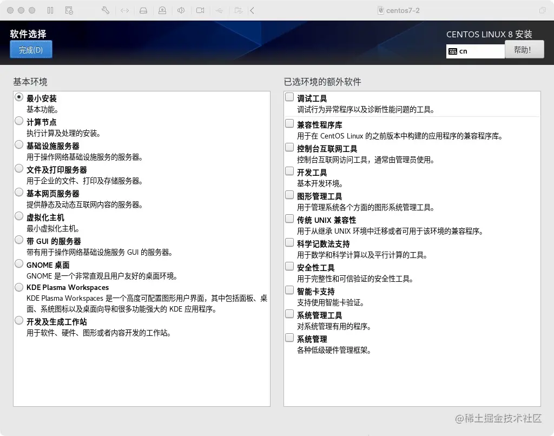Enable the 智能卡支持 checkbox
554x436 pixels.
click(x=289, y=290)
